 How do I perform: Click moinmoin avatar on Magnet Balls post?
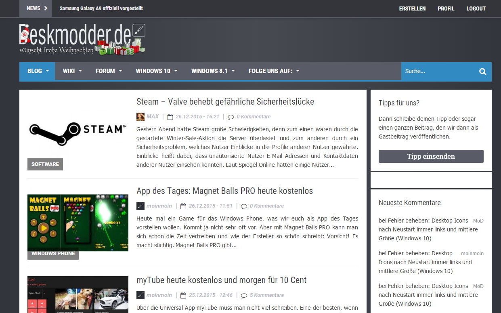140,206
